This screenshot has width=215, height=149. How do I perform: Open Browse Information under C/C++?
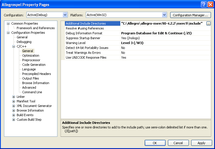tap(36, 83)
